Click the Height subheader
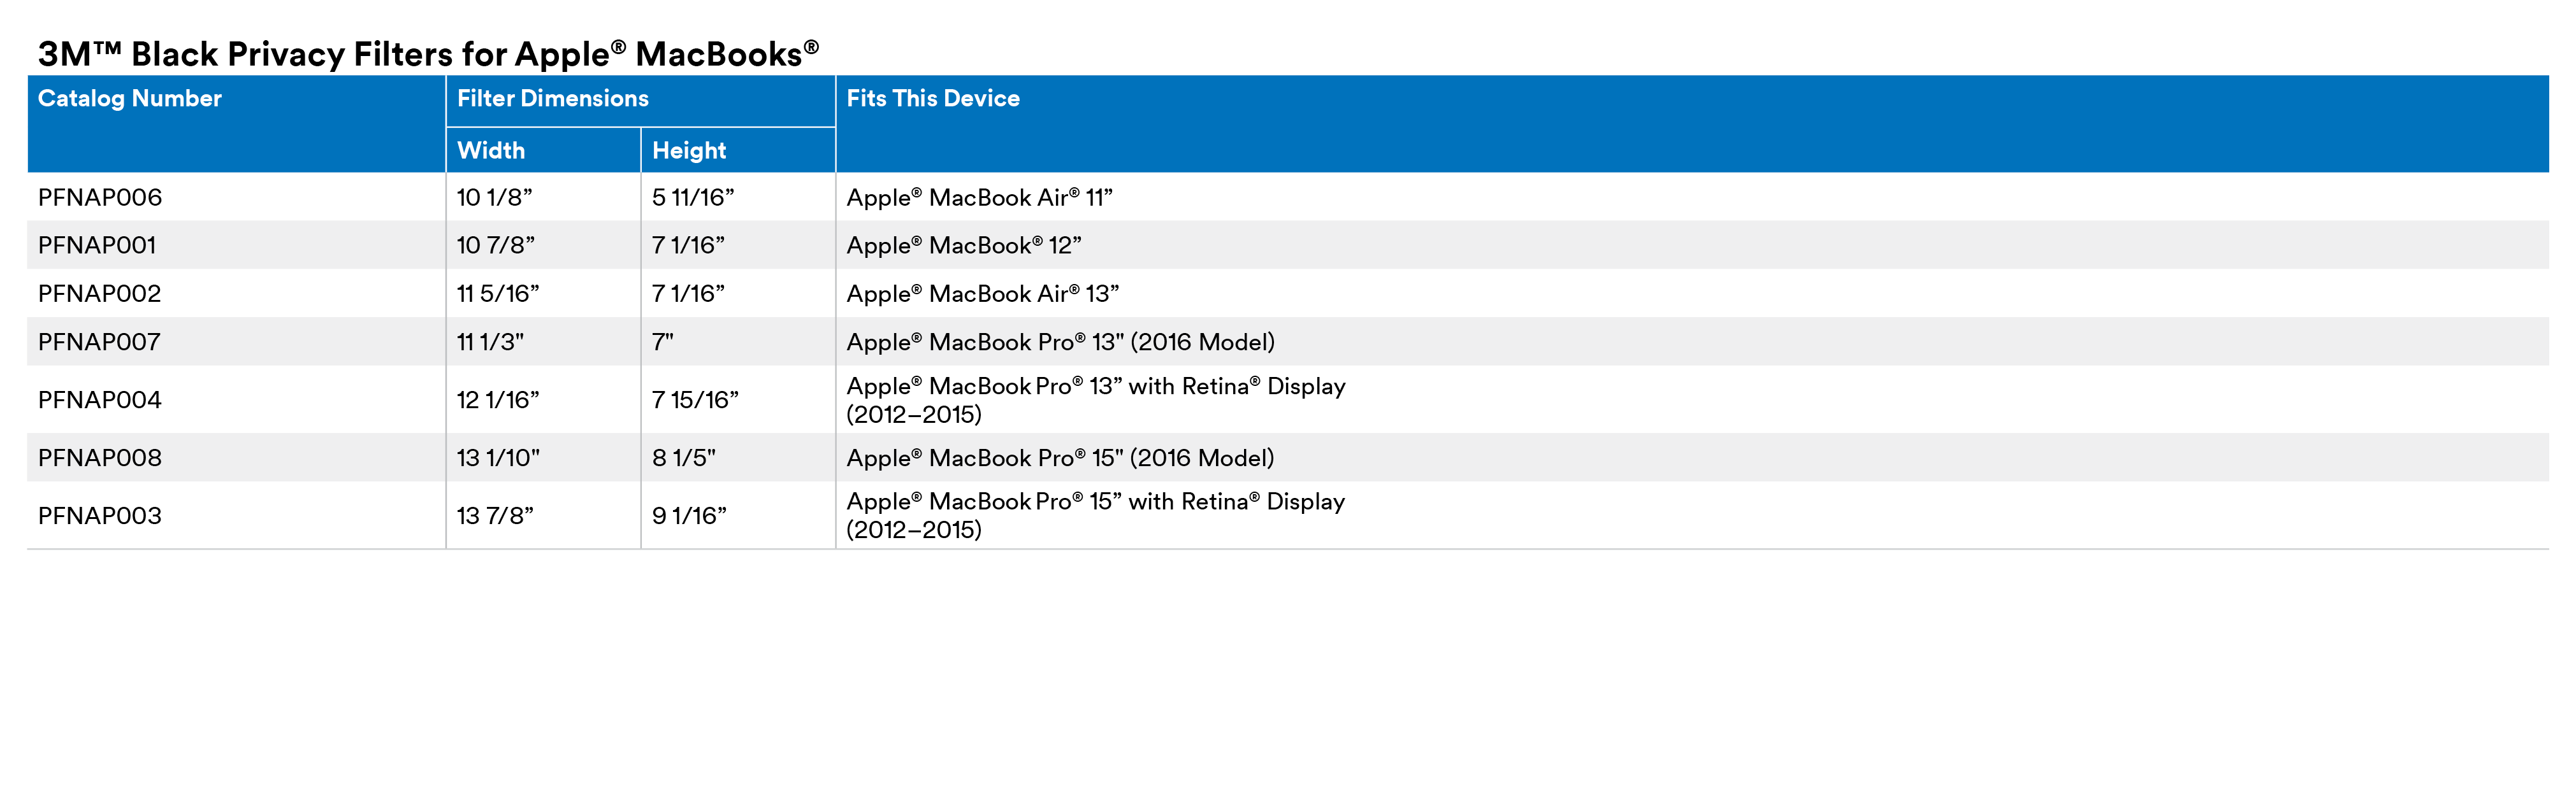Screen dimensions: 2576x796 [689, 151]
